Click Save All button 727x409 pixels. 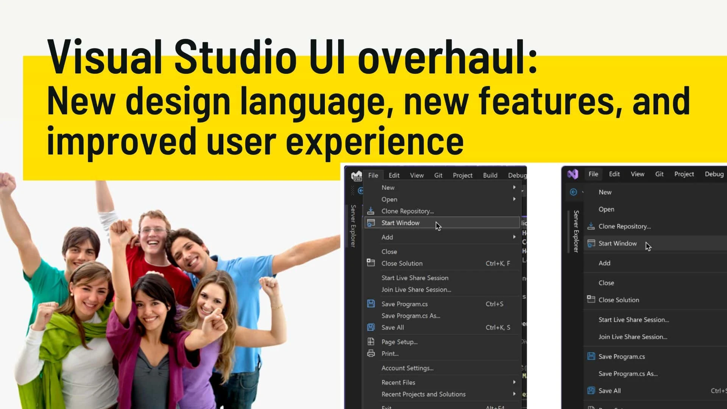(393, 327)
